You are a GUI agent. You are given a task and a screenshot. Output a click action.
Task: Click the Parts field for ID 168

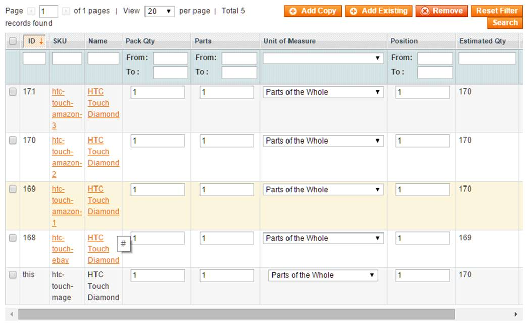tap(226, 238)
